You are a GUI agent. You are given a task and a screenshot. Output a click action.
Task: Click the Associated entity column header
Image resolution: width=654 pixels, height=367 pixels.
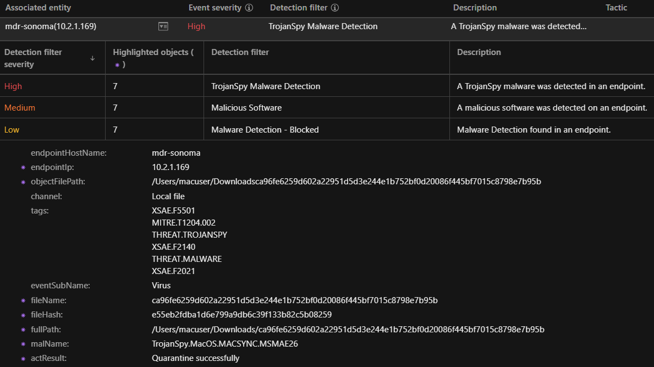click(38, 8)
